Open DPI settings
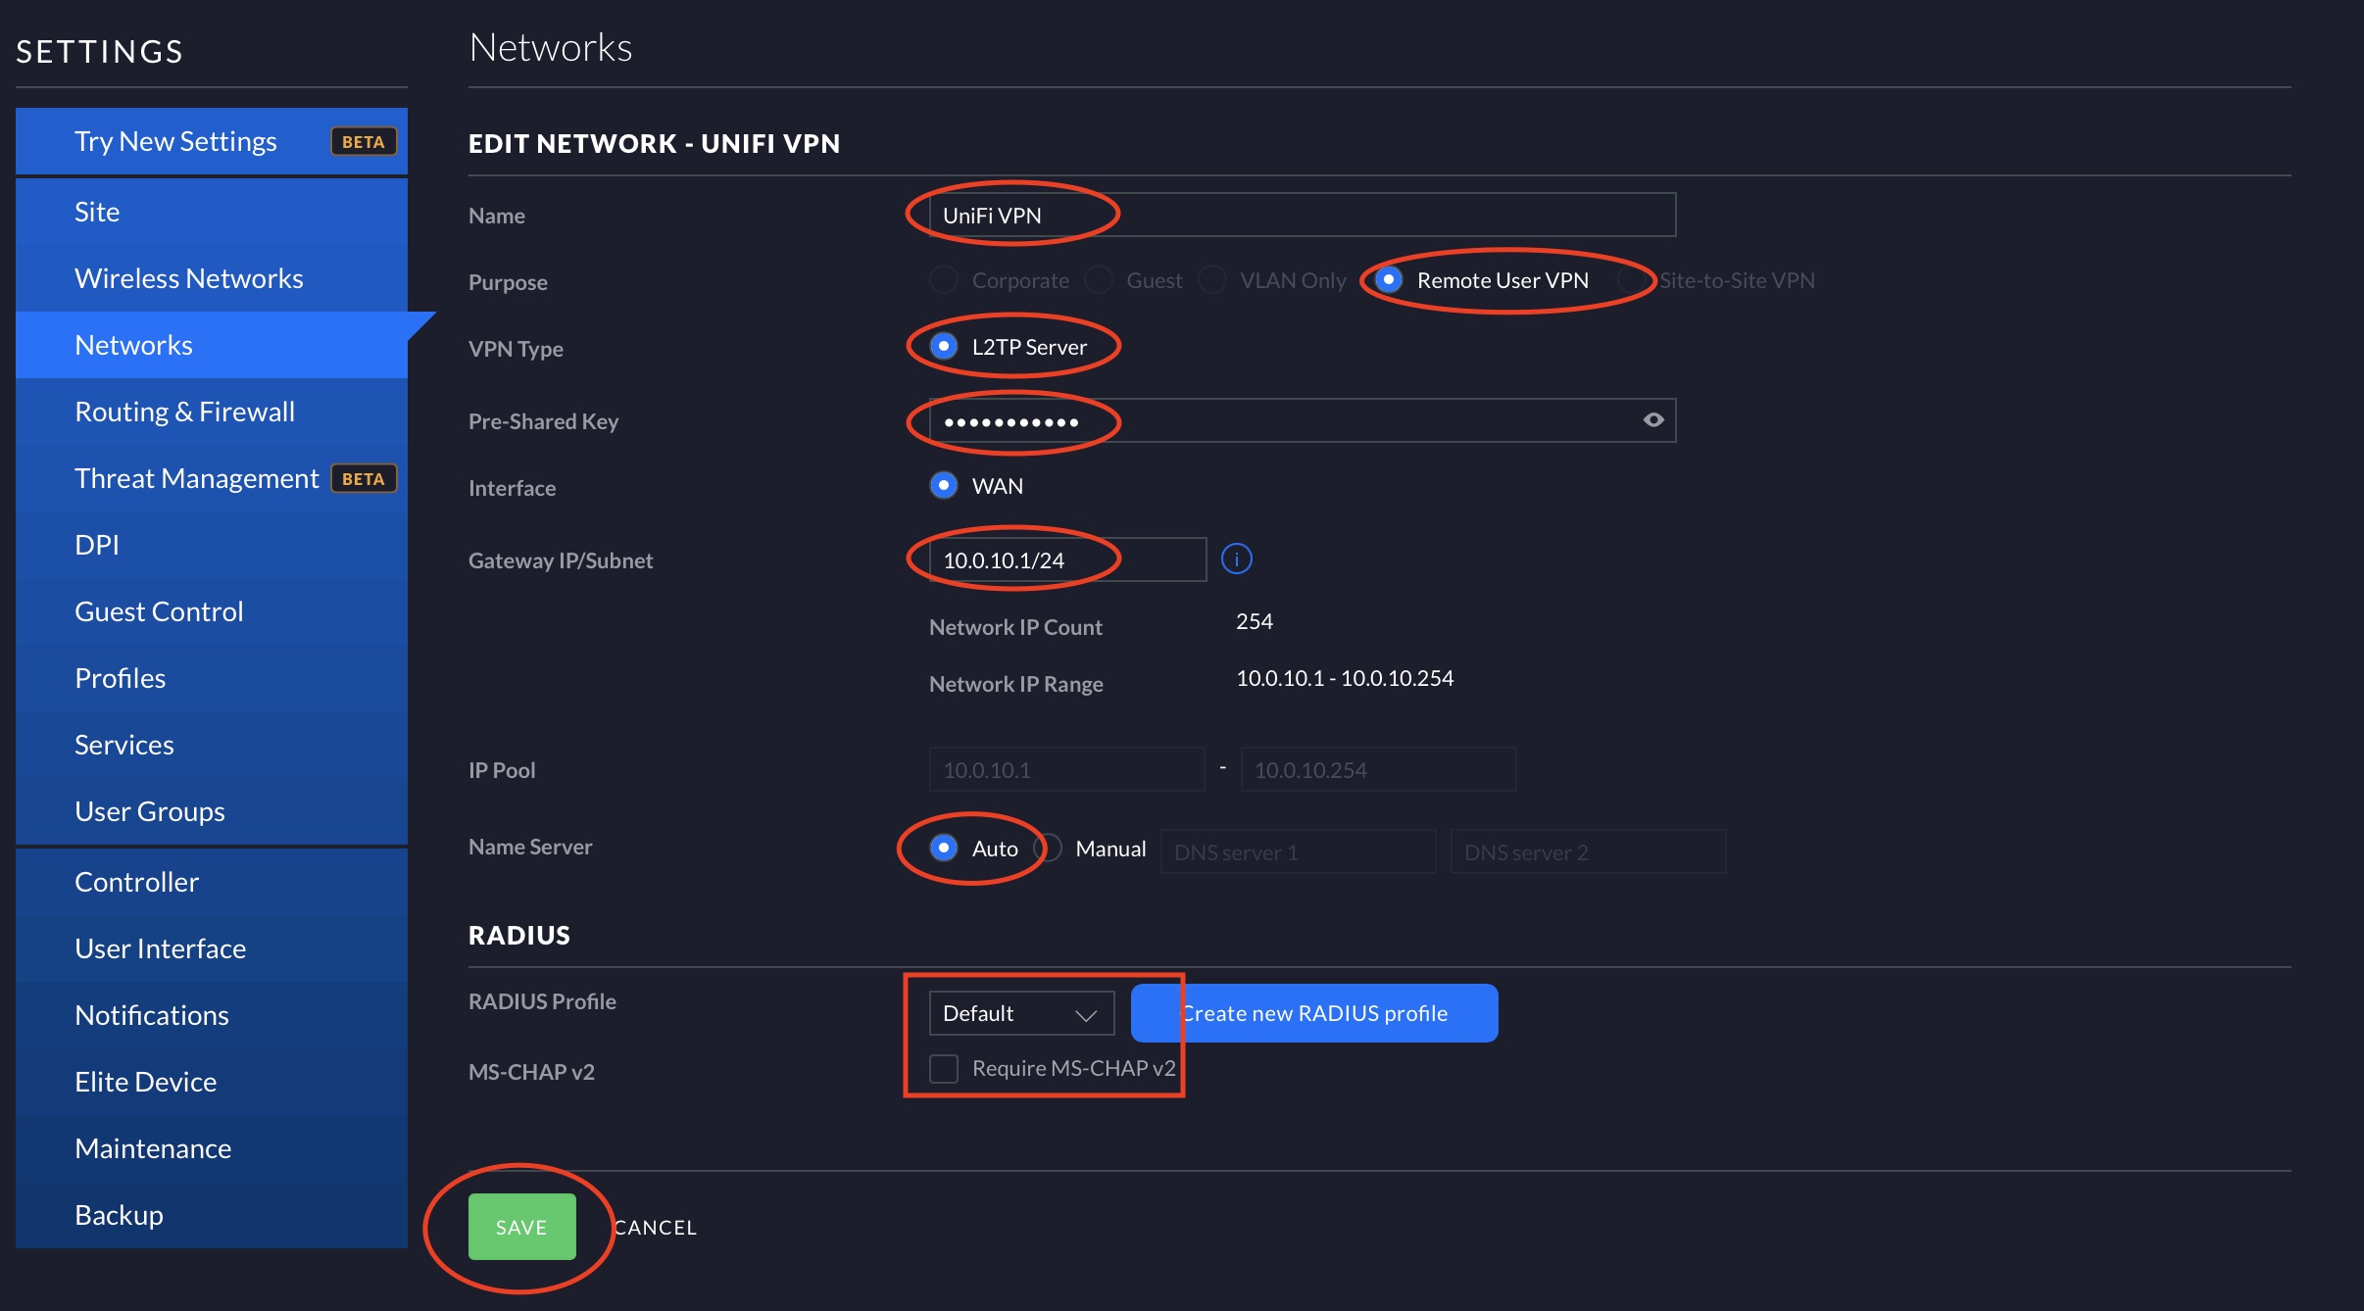2364x1311 pixels. tap(212, 545)
